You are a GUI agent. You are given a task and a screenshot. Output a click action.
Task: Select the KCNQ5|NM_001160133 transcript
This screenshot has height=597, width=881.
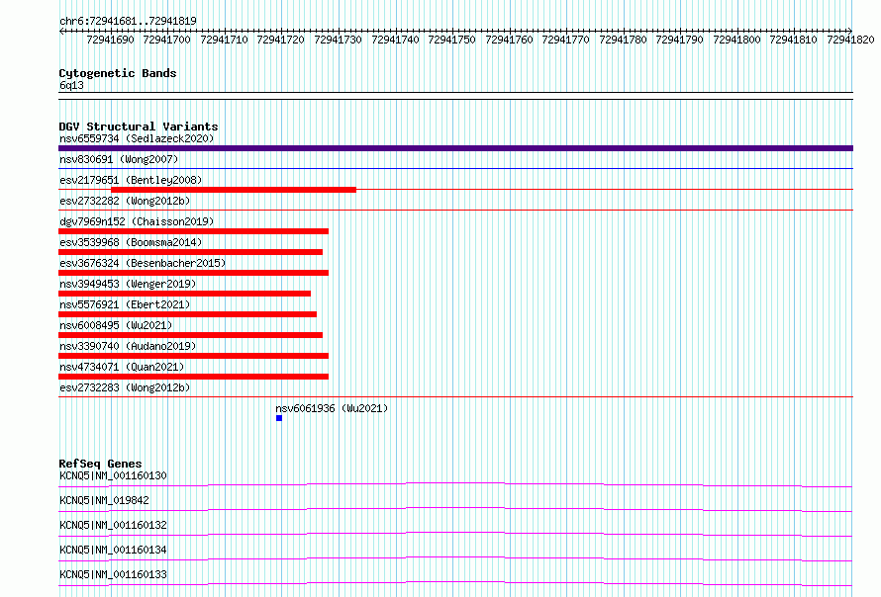click(x=113, y=574)
